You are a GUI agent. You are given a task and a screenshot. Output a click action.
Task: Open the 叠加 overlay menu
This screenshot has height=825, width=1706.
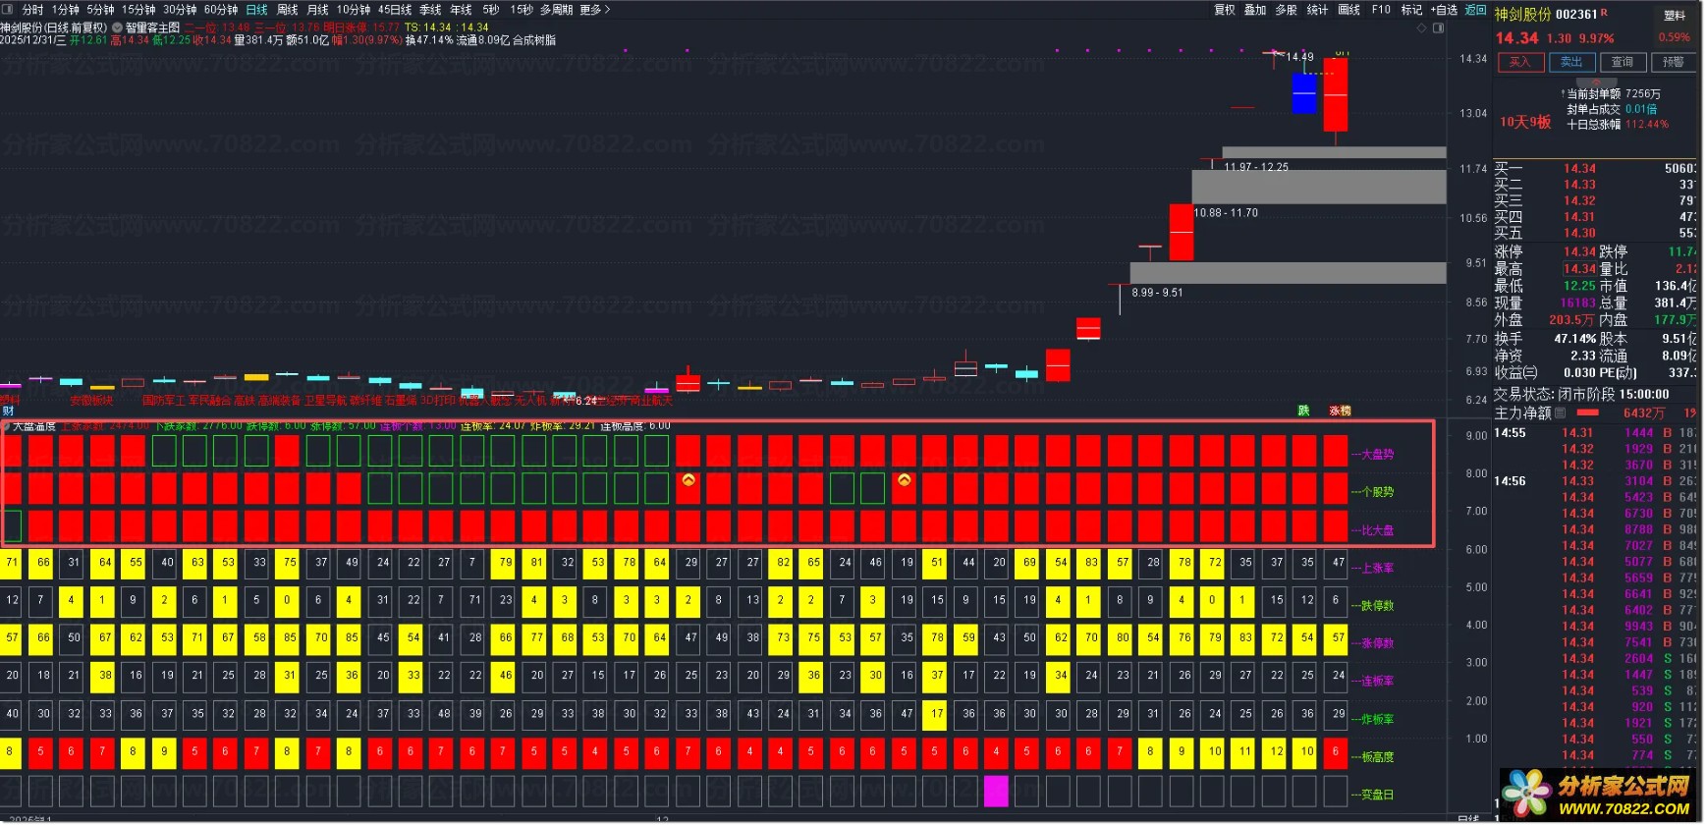point(1255,9)
